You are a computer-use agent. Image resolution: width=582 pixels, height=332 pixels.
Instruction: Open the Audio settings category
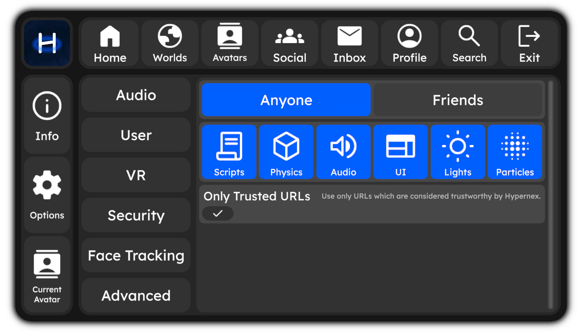point(136,95)
